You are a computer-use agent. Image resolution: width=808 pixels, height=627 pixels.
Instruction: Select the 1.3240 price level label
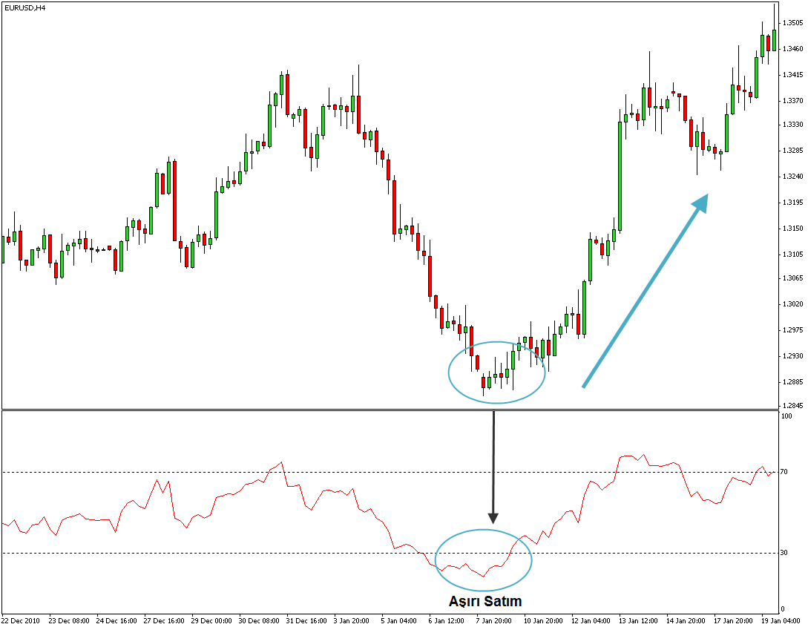(x=792, y=176)
